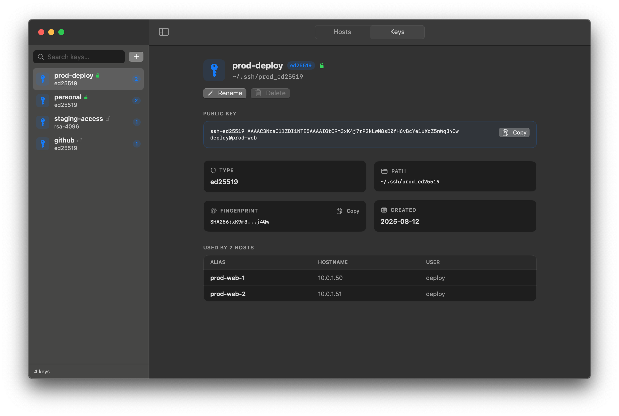Click green lock next to prod-deploy in sidebar
The width and height of the screenshot is (619, 416).
point(98,76)
